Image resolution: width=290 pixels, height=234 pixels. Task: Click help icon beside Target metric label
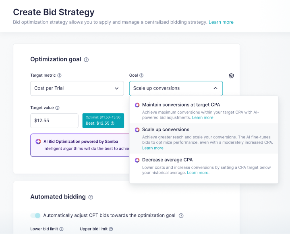point(60,75)
